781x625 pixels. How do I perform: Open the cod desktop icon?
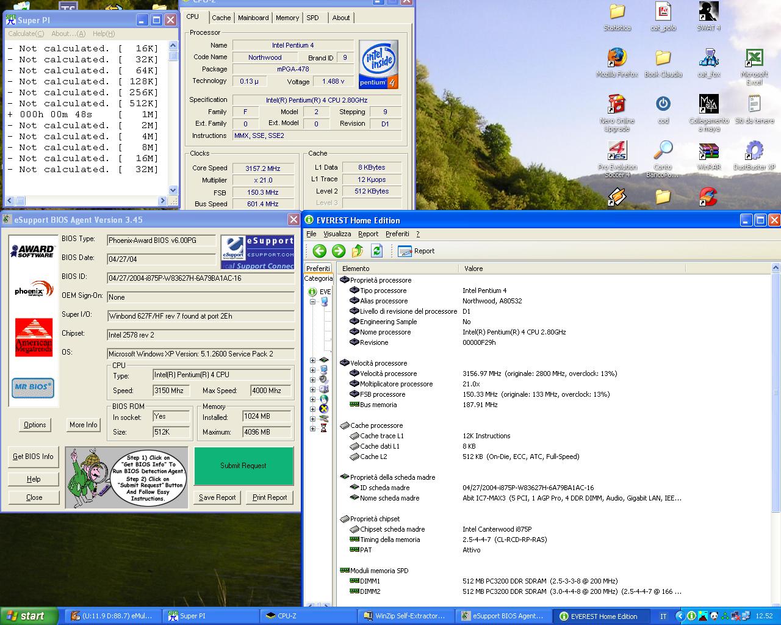pyautogui.click(x=663, y=109)
